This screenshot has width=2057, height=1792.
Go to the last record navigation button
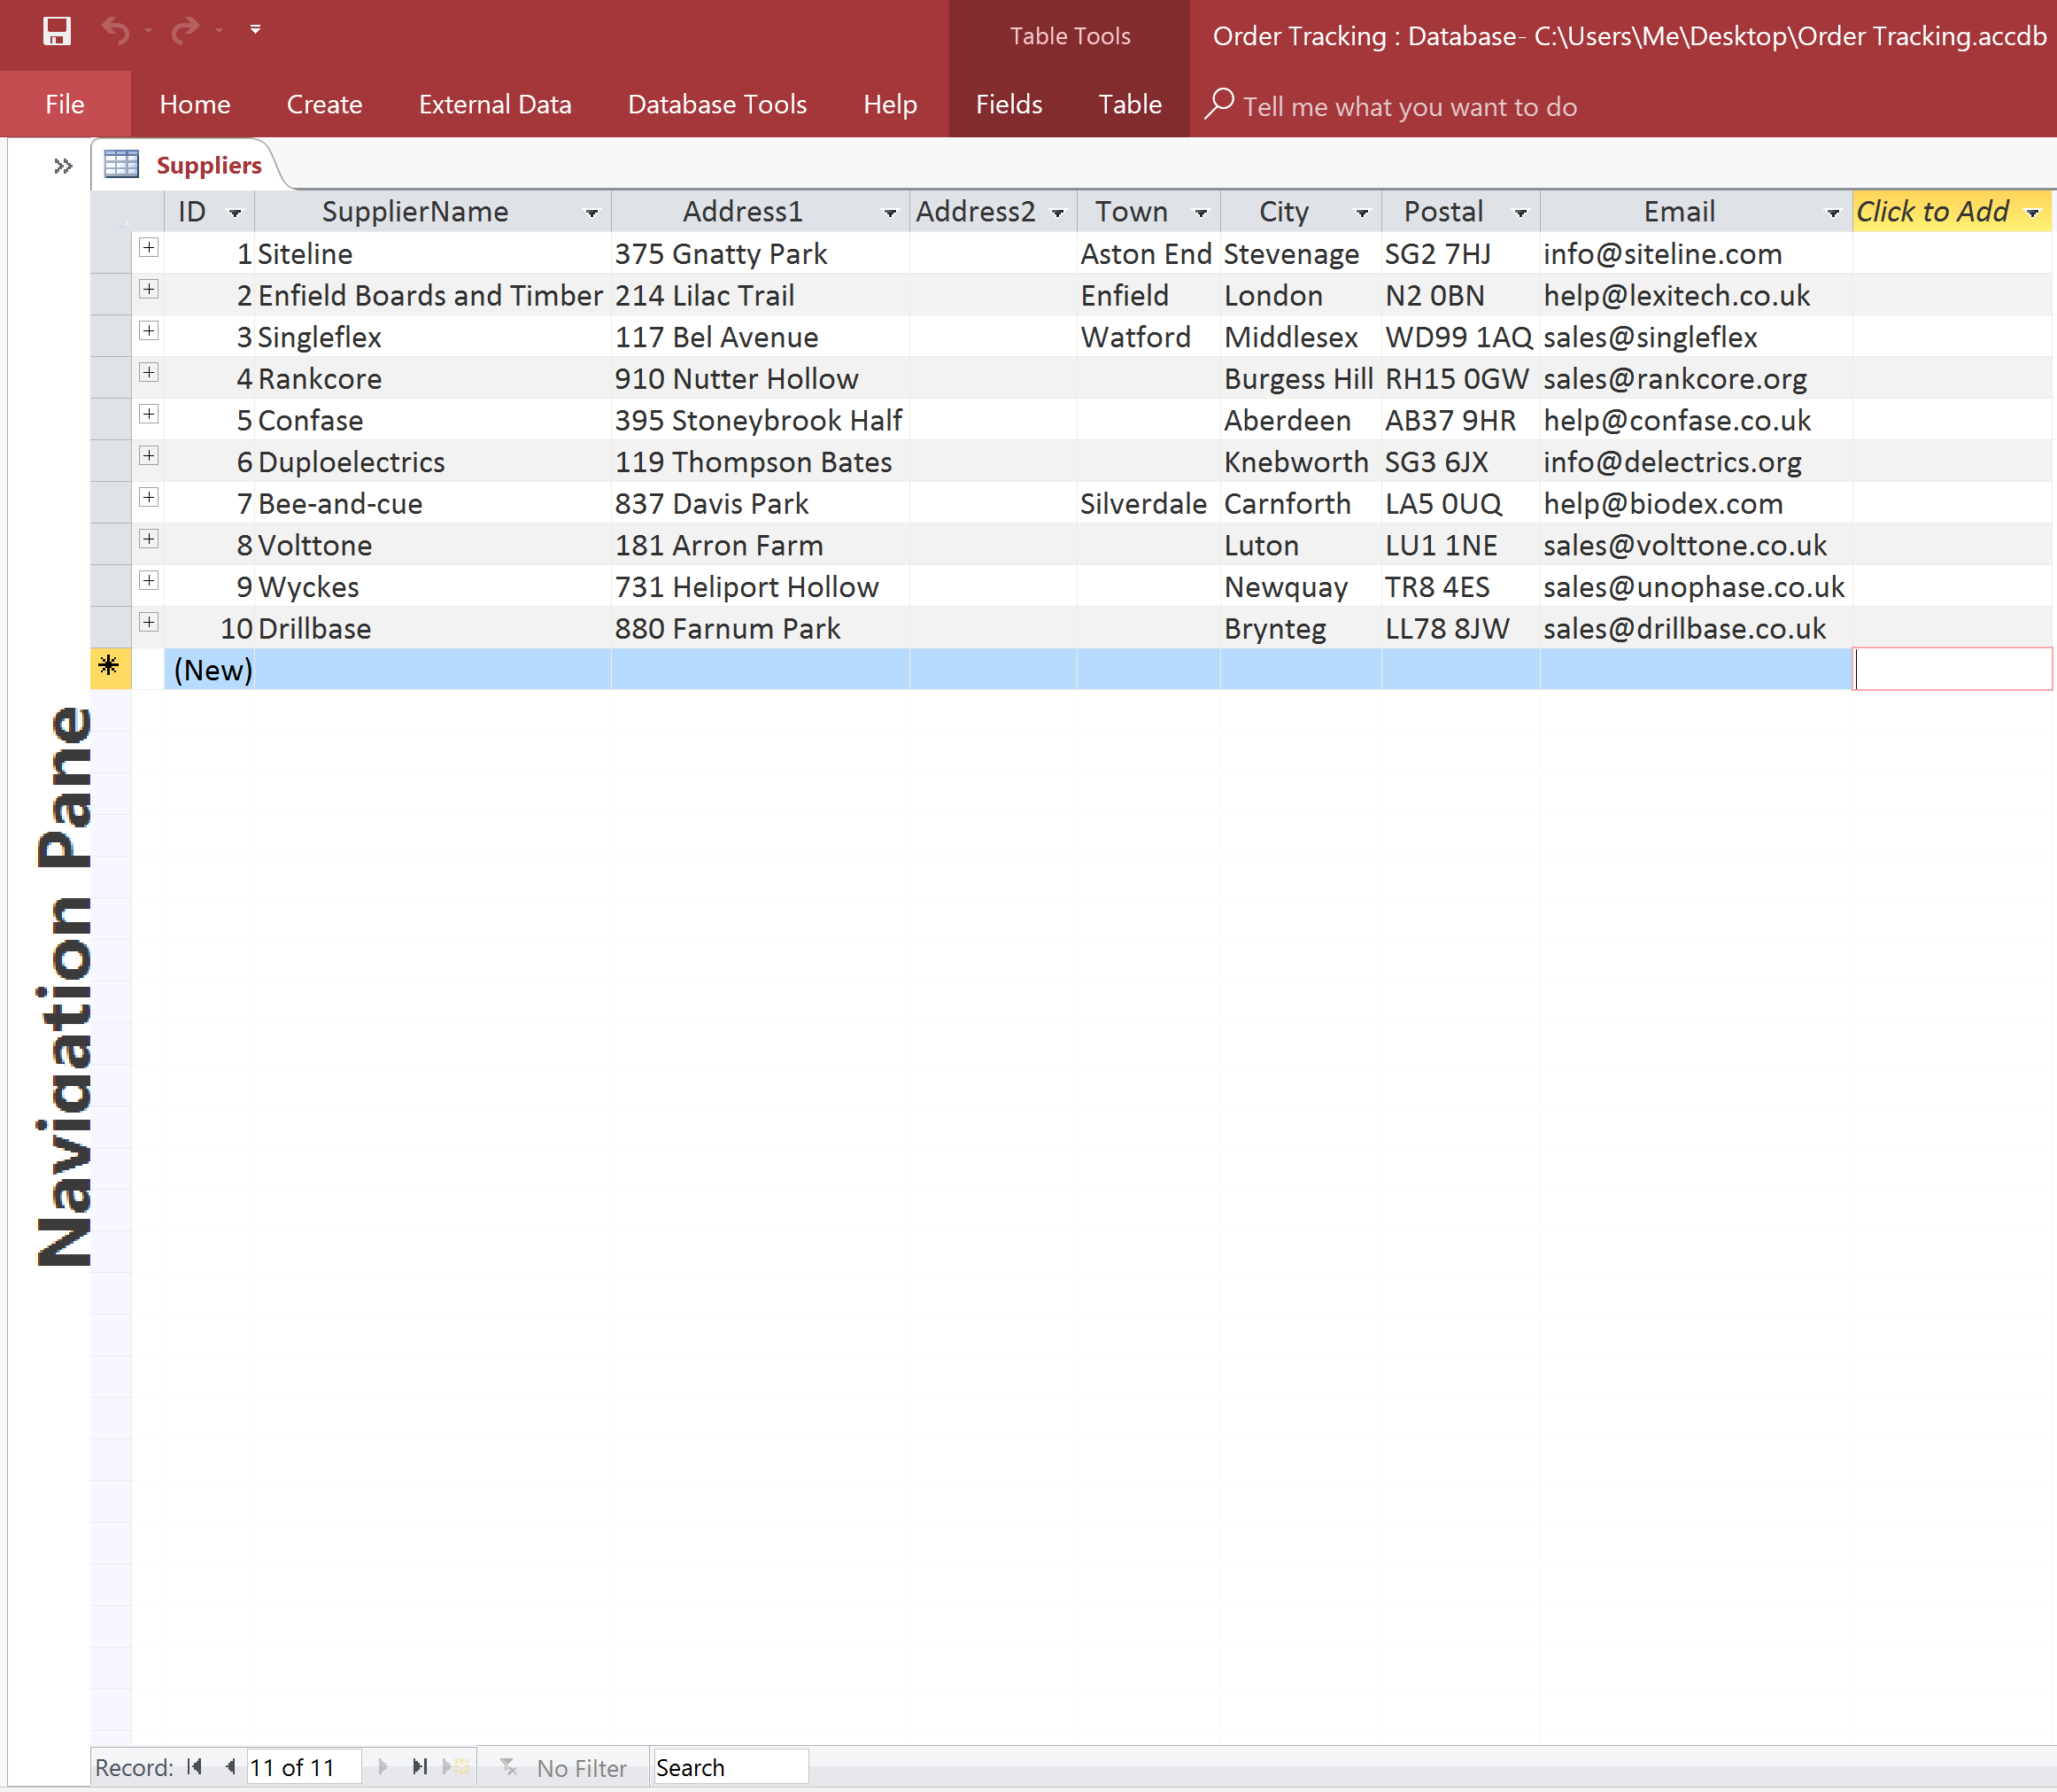[420, 1767]
